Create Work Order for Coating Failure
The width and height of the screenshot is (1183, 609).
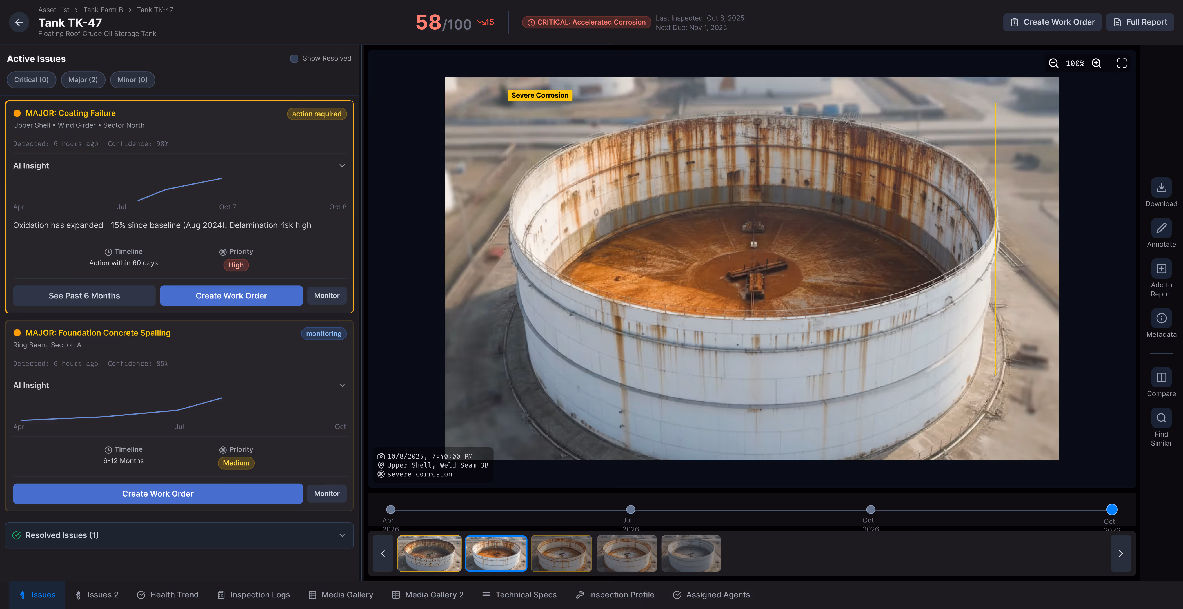pyautogui.click(x=231, y=296)
